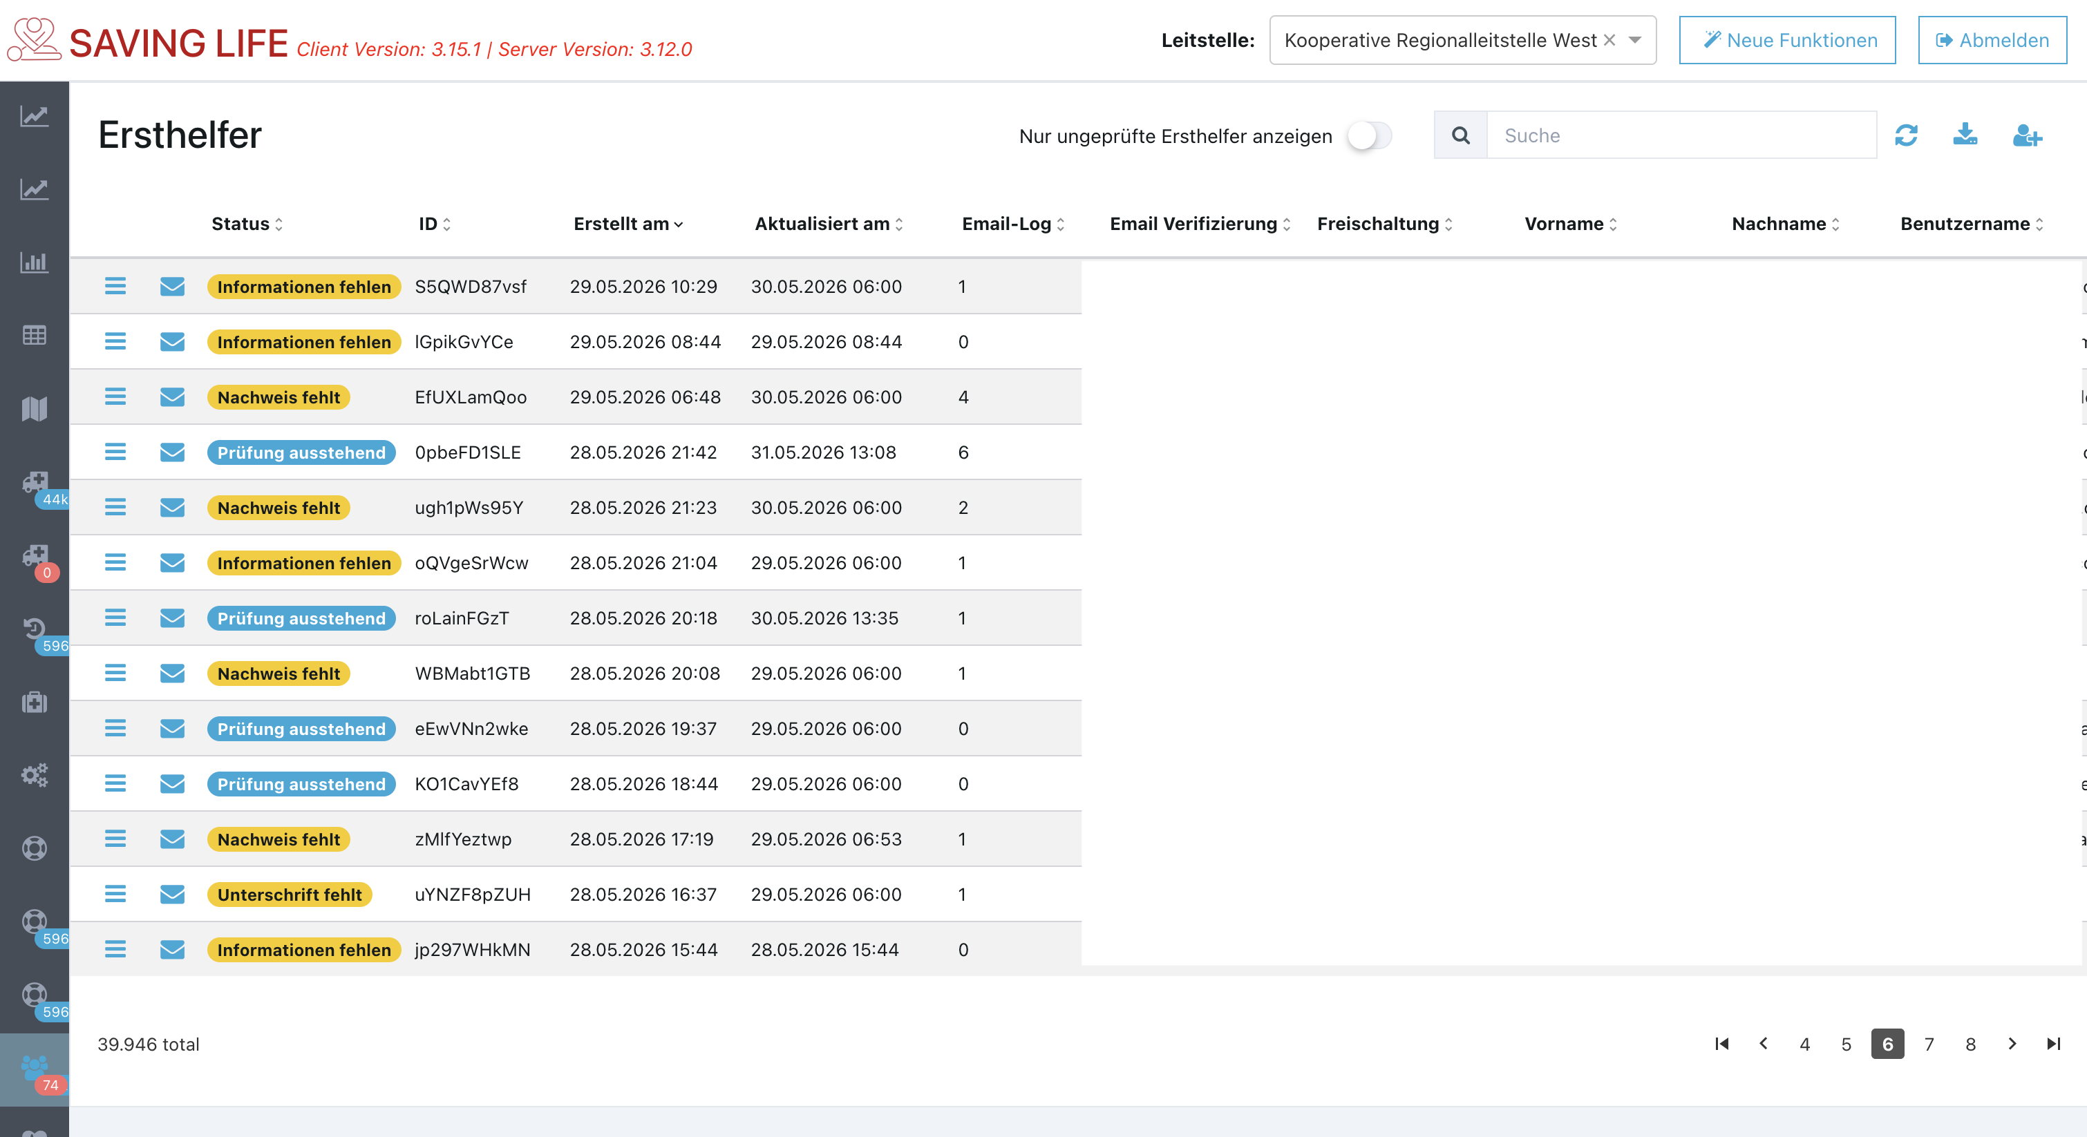This screenshot has width=2087, height=1137.
Task: Open row menu for zMIfYeztwp
Action: pos(115,839)
